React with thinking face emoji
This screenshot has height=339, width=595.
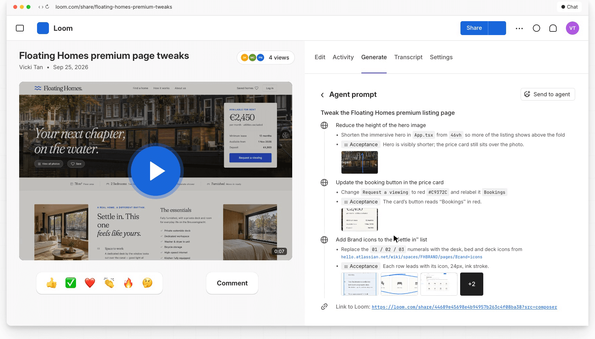click(147, 283)
